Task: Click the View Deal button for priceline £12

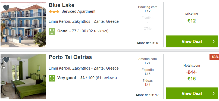Action: [x=192, y=41]
